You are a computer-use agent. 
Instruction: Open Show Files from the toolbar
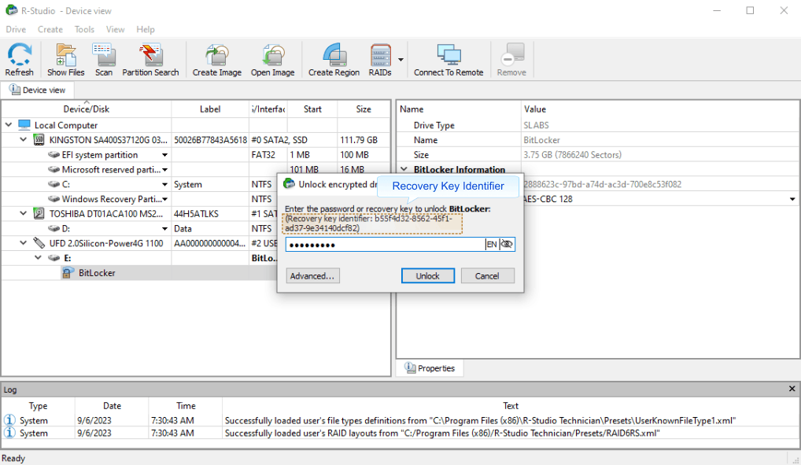(x=66, y=60)
